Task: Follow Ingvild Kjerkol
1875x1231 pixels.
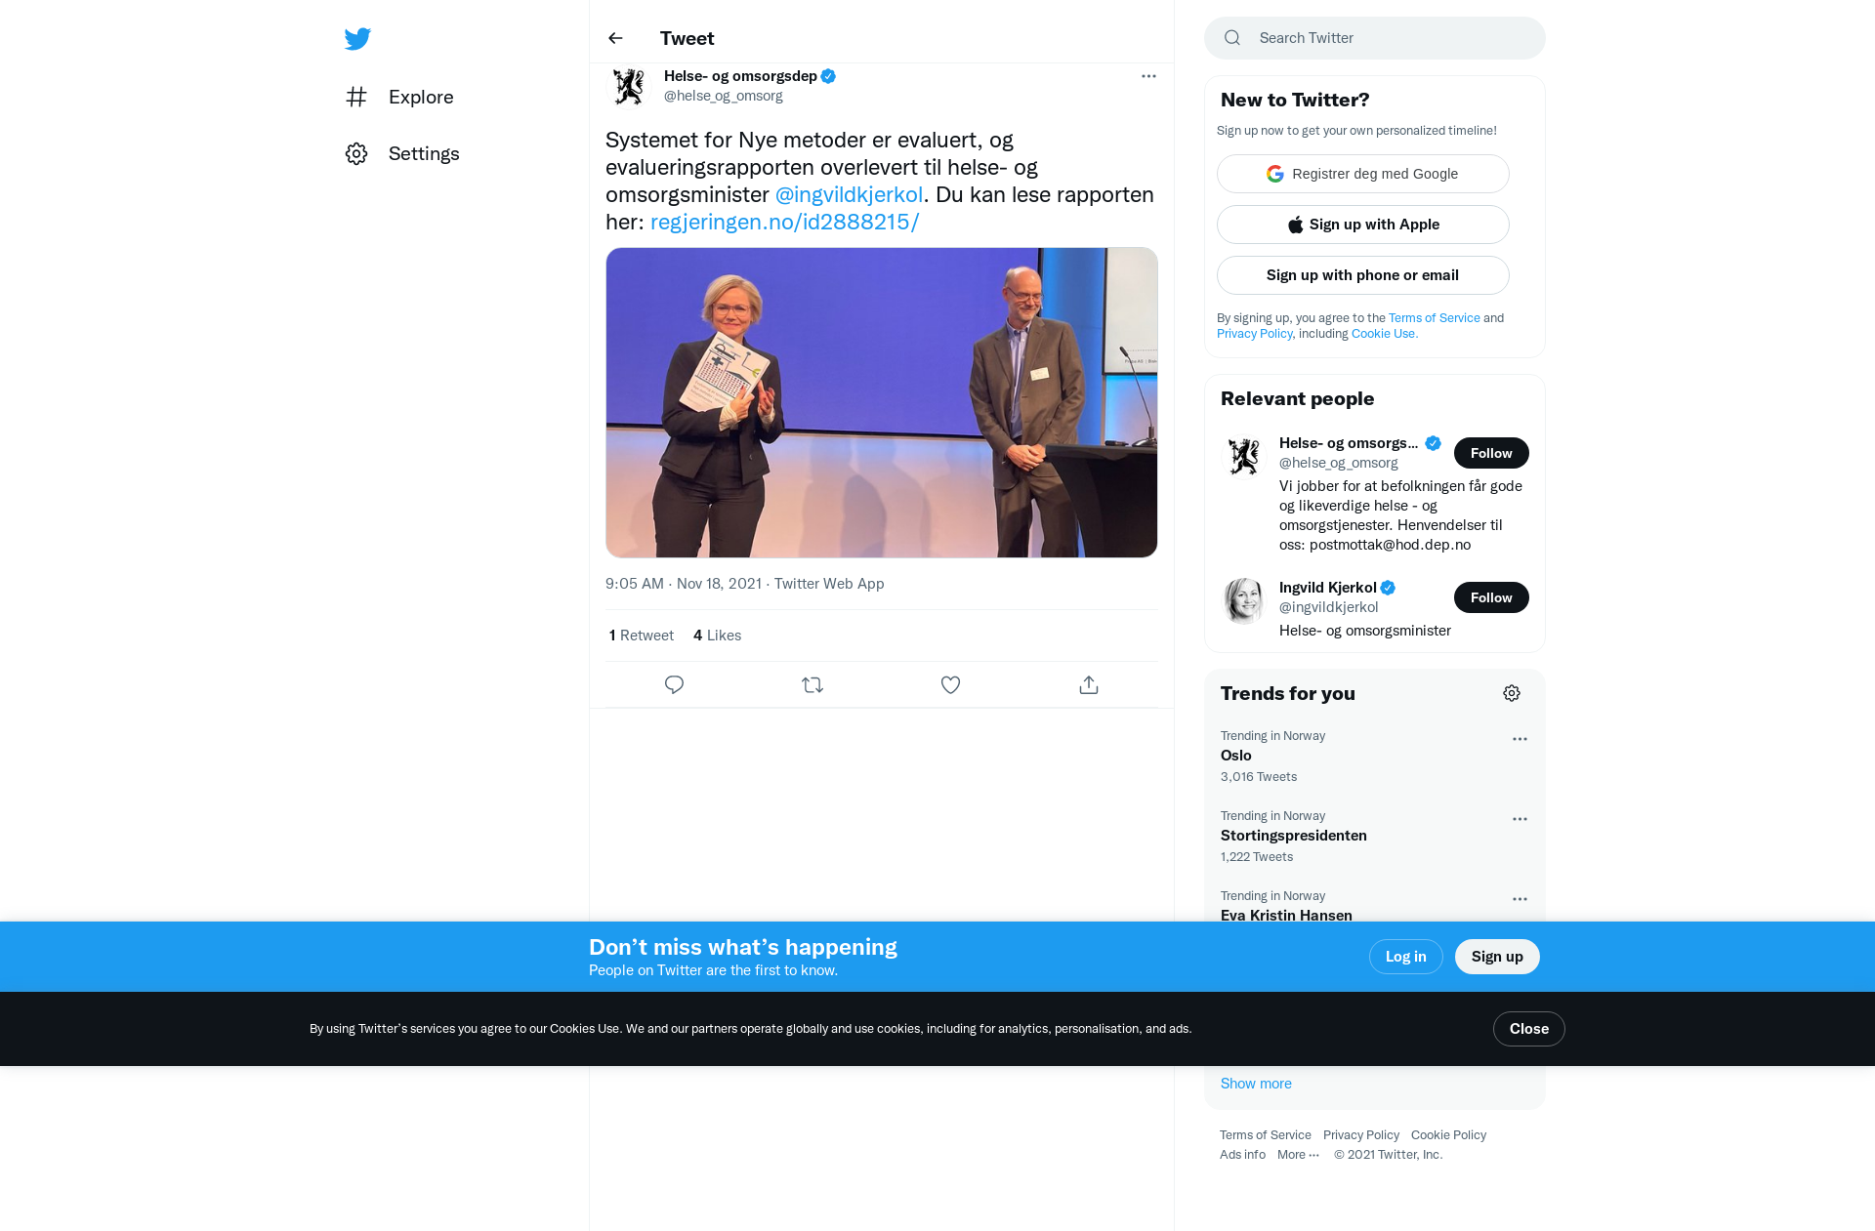Action: pyautogui.click(x=1491, y=597)
